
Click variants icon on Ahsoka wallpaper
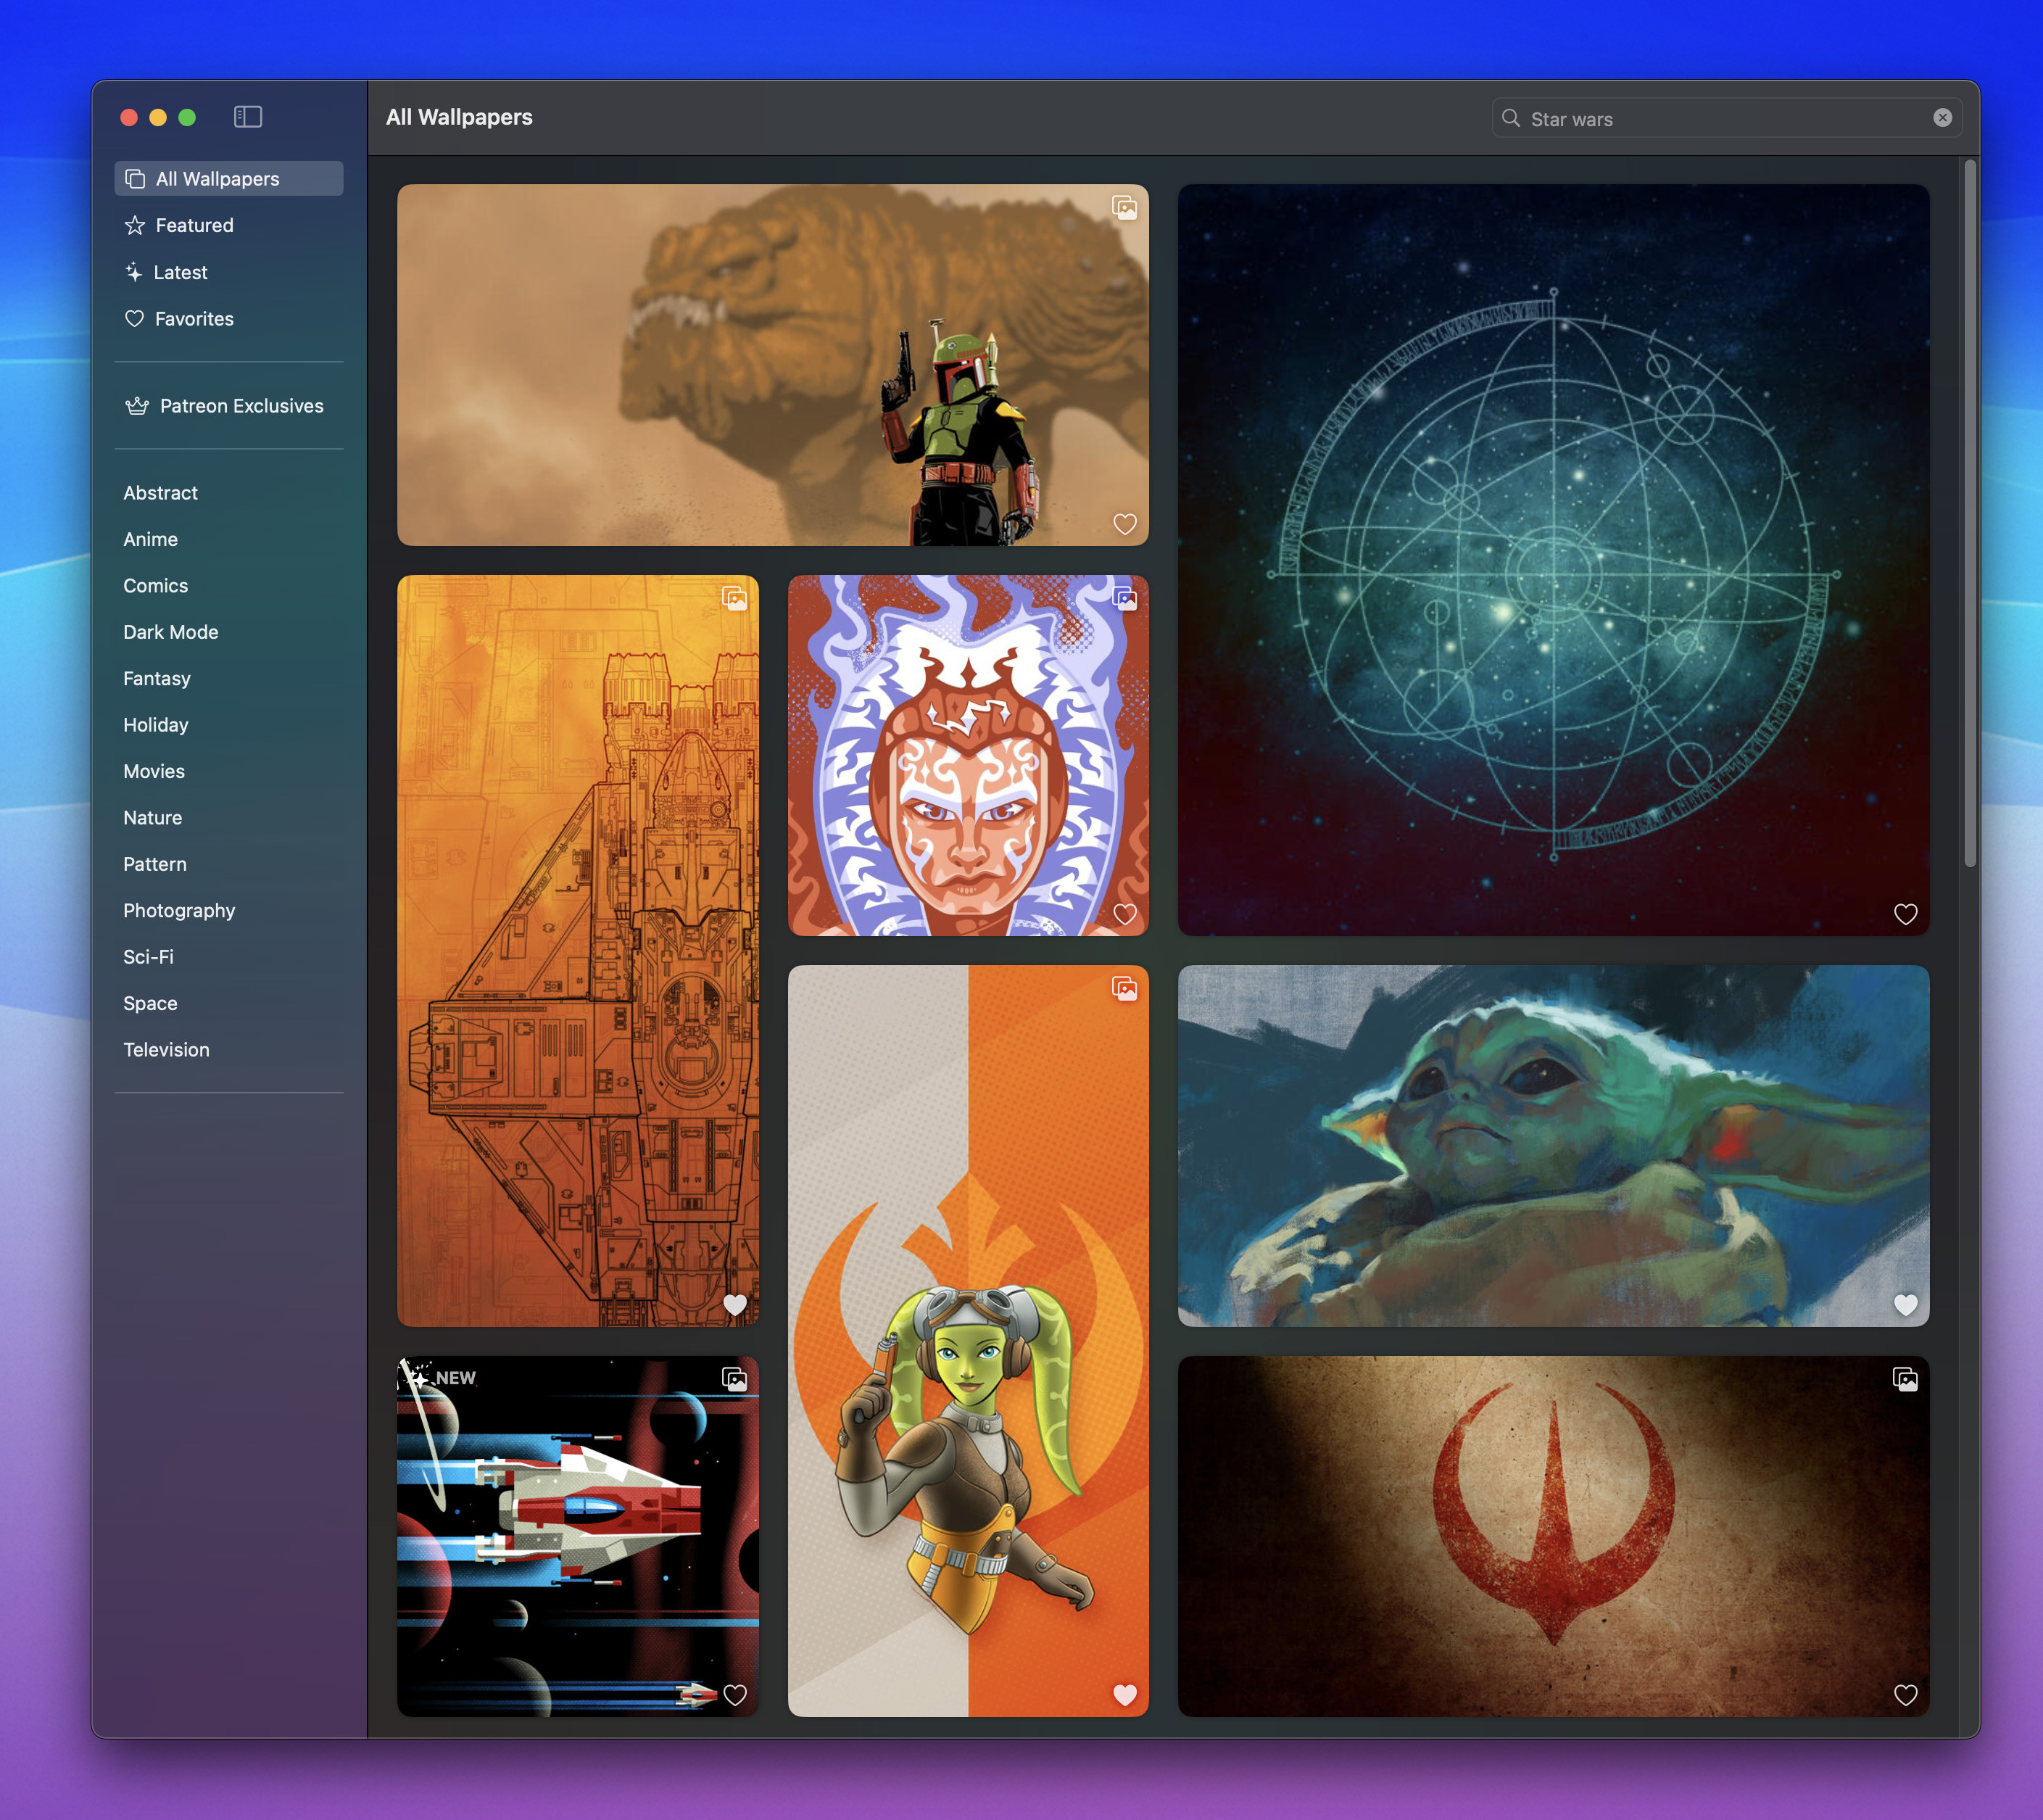[x=1124, y=599]
